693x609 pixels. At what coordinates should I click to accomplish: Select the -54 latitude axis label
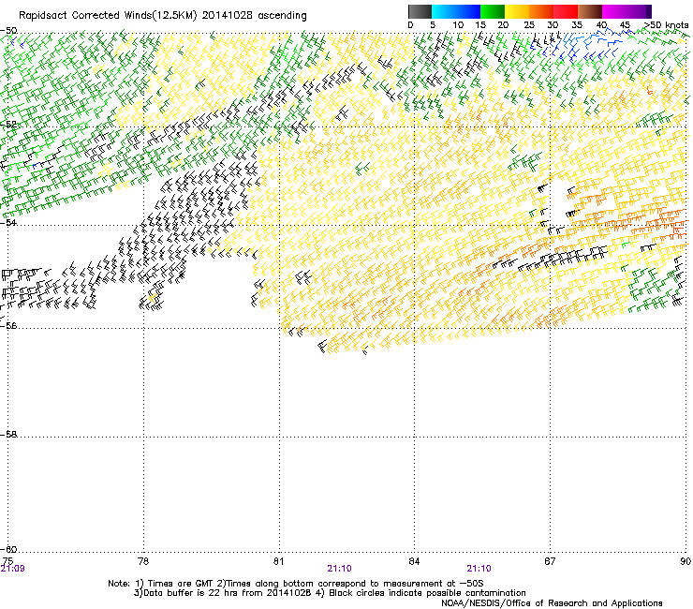coord(8,223)
